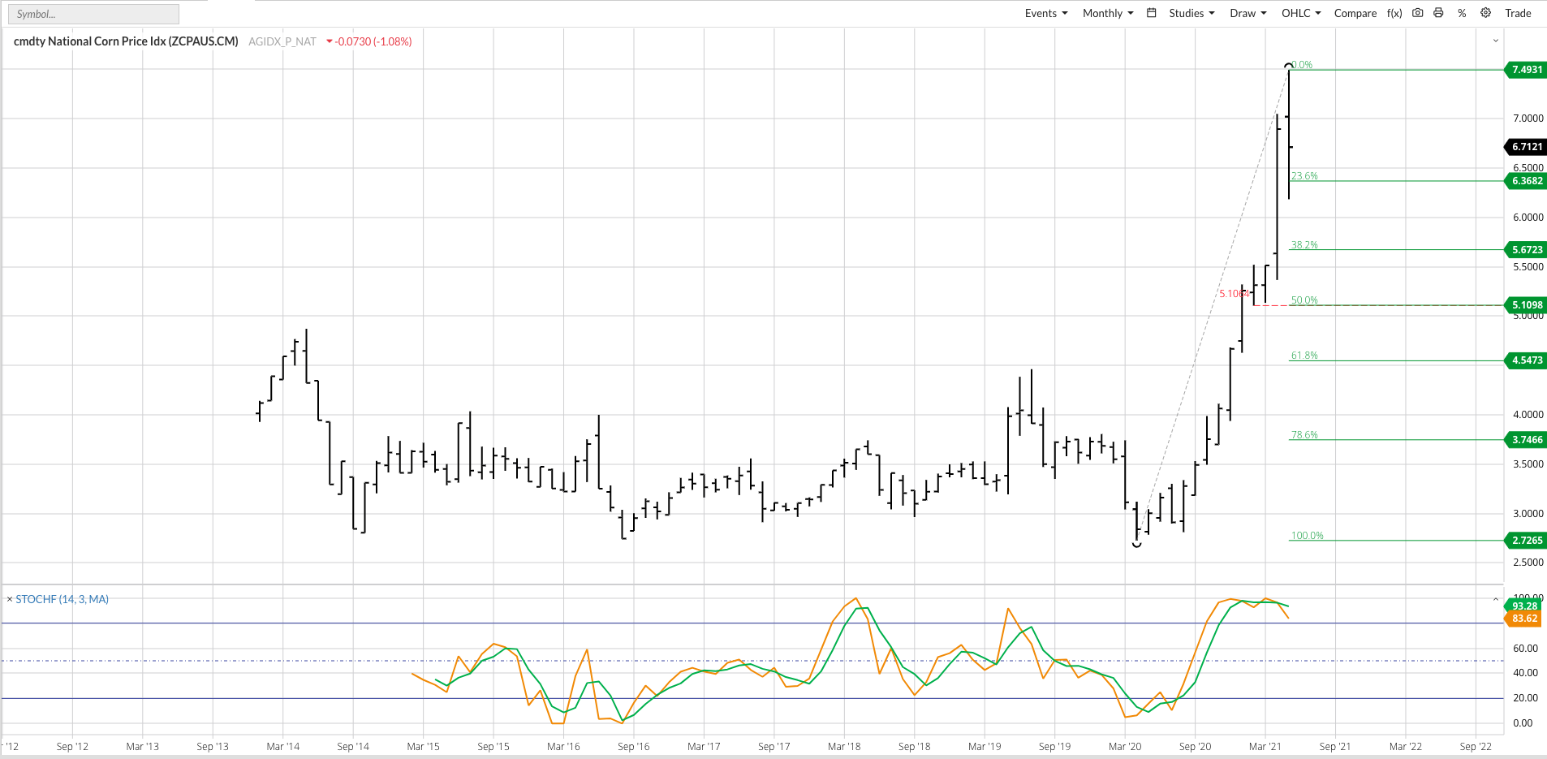1547x759 pixels.
Task: Click the 50.0% Fibonacci retracement label
Action: coord(1304,300)
